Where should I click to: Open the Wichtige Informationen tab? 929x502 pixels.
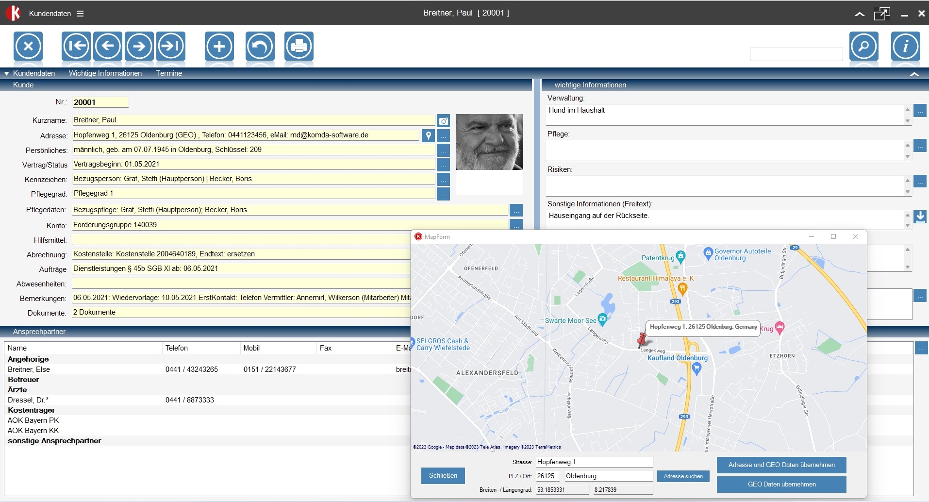[x=105, y=73]
